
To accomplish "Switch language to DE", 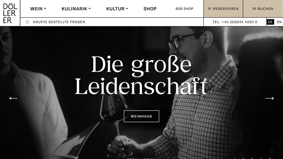I will click(270, 22).
